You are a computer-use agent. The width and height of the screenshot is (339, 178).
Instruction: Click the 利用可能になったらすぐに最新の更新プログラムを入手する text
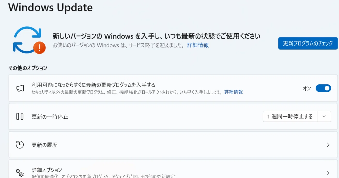pos(93,85)
